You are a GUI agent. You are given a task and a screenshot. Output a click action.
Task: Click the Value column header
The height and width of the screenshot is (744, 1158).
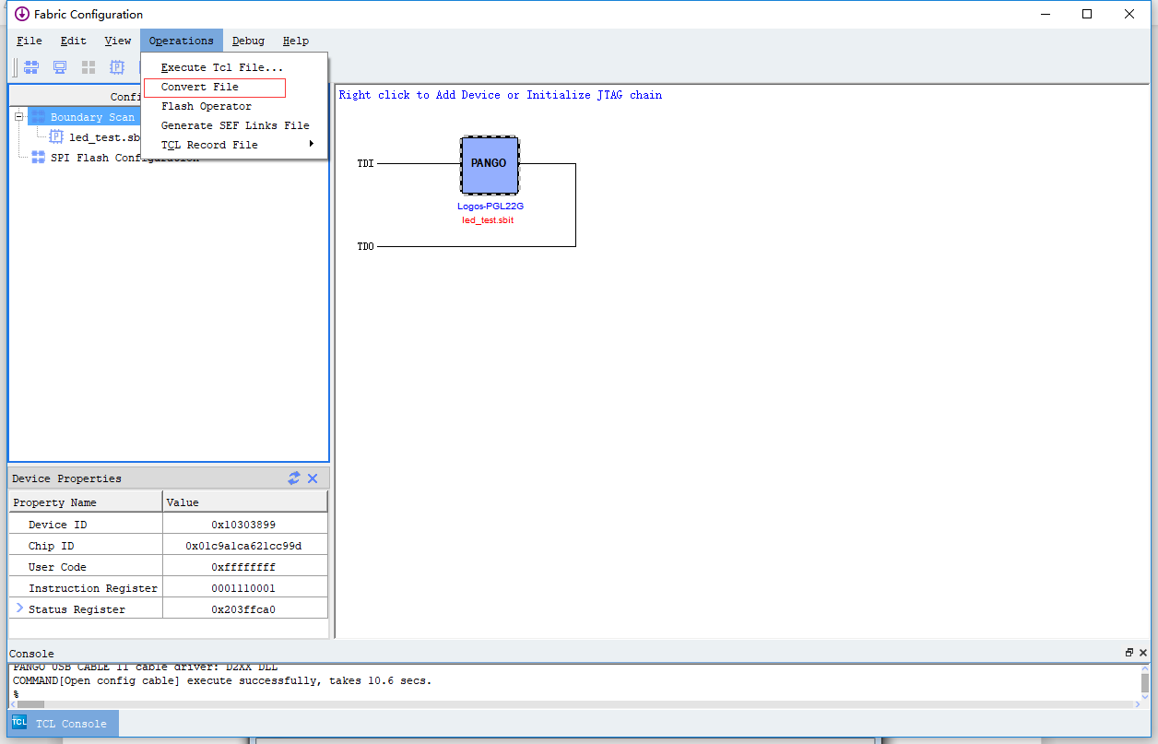(x=245, y=502)
